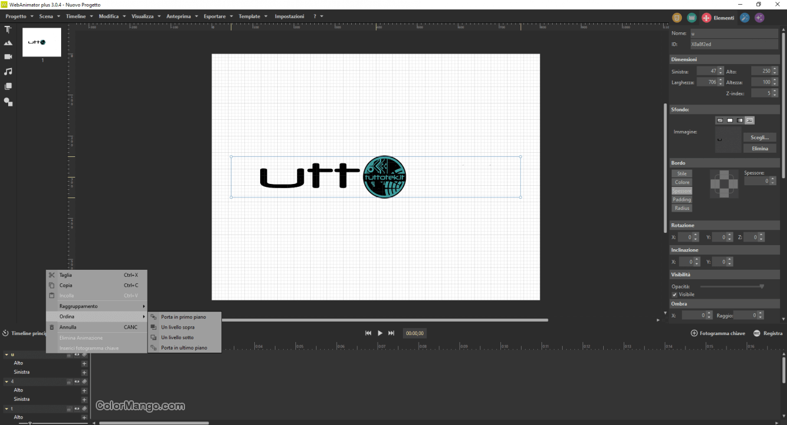Screen dimensions: 787x425
Task: Collapse layer t in the timeline tree
Action: [6, 409]
